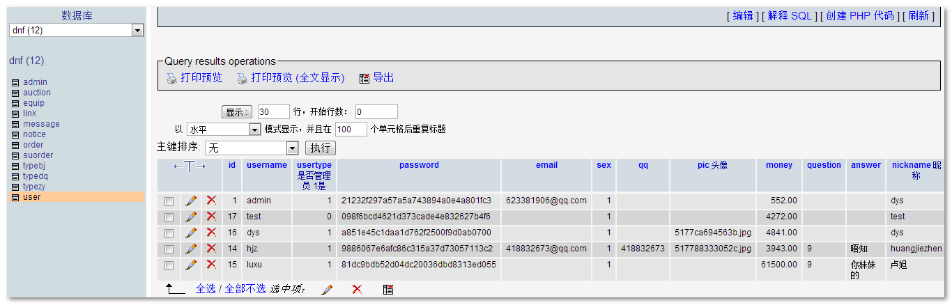Click email cell 623381906@qq.com

(546, 201)
